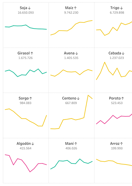Click the down arrow beside Centeno
Image resolution: width=132 pixels, height=186 pixels.
coord(78,98)
